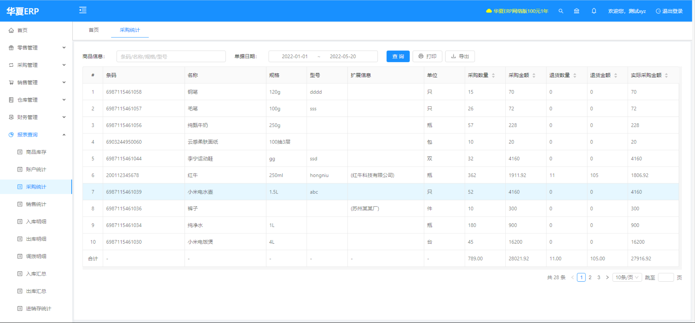Click the home icon next to 首页 in sidebar
The height and width of the screenshot is (323, 695).
coord(11,30)
